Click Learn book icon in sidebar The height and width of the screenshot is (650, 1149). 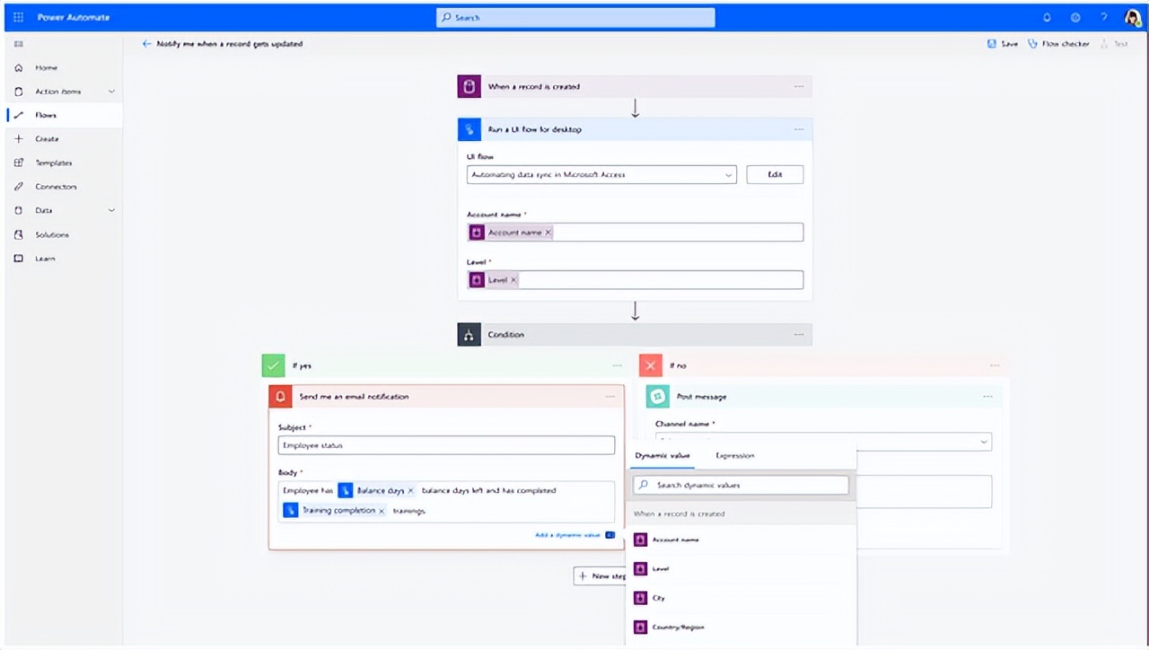[x=19, y=259]
